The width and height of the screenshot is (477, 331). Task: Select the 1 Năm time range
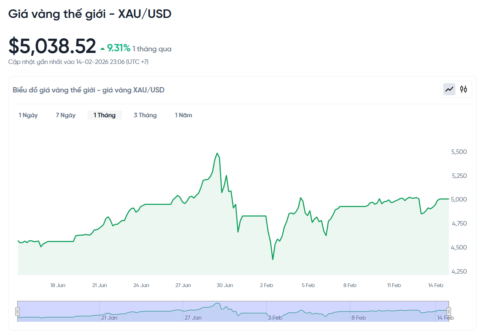183,115
